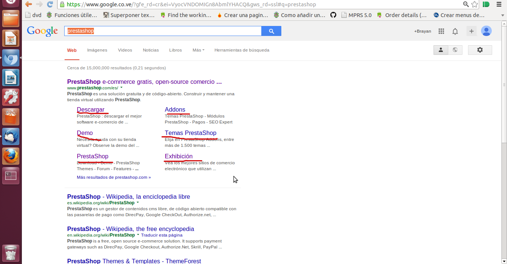Open Order details bookmark
The width and height of the screenshot is (507, 264).
402,15
